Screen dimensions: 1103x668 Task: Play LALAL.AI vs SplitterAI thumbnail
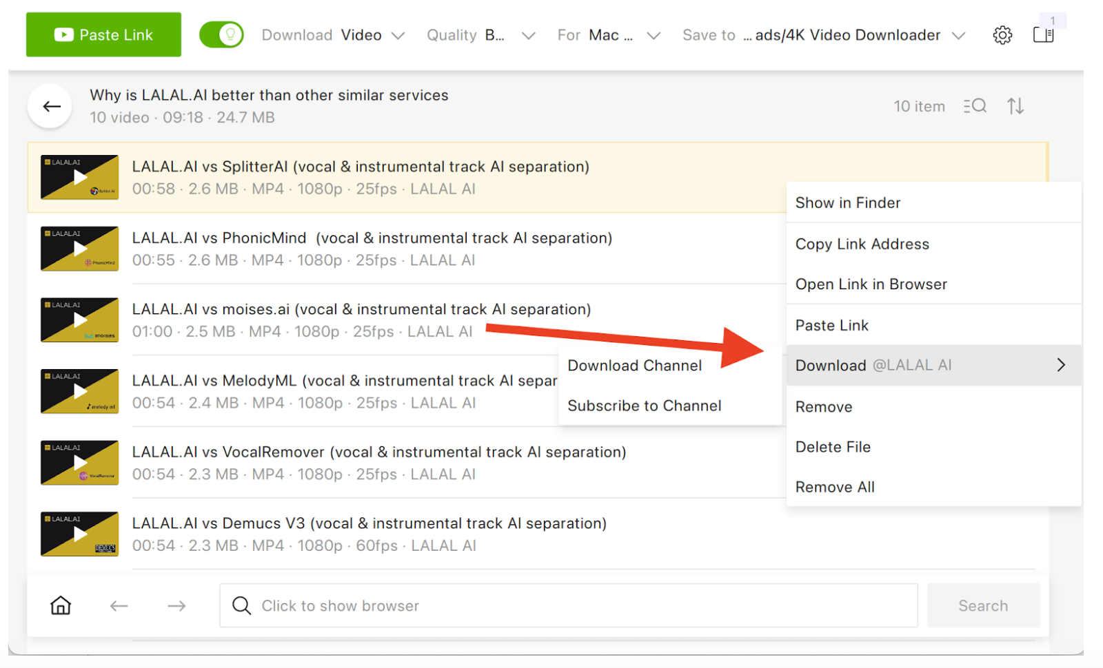(79, 177)
